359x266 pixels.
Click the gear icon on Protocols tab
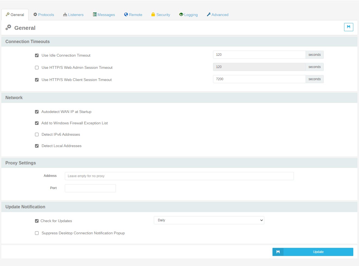[35, 14]
